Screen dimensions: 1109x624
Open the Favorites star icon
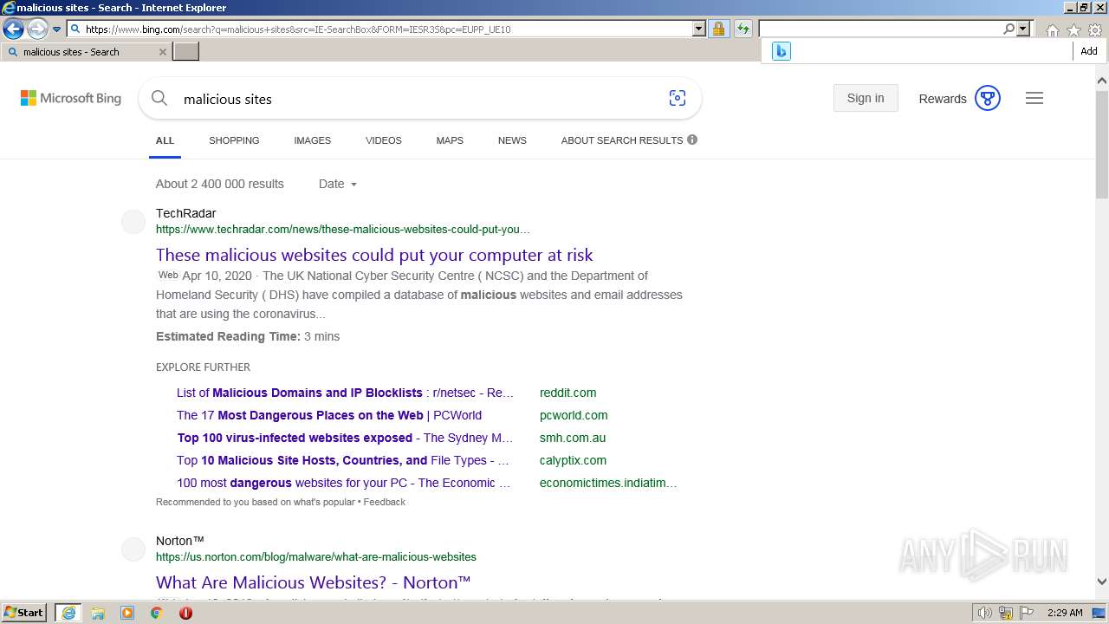pyautogui.click(x=1073, y=30)
